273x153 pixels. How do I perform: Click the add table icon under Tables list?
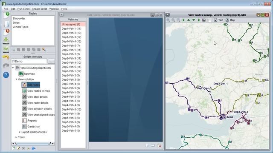(14, 50)
